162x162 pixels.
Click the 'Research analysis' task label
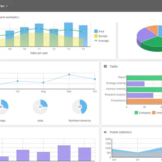point(115,94)
